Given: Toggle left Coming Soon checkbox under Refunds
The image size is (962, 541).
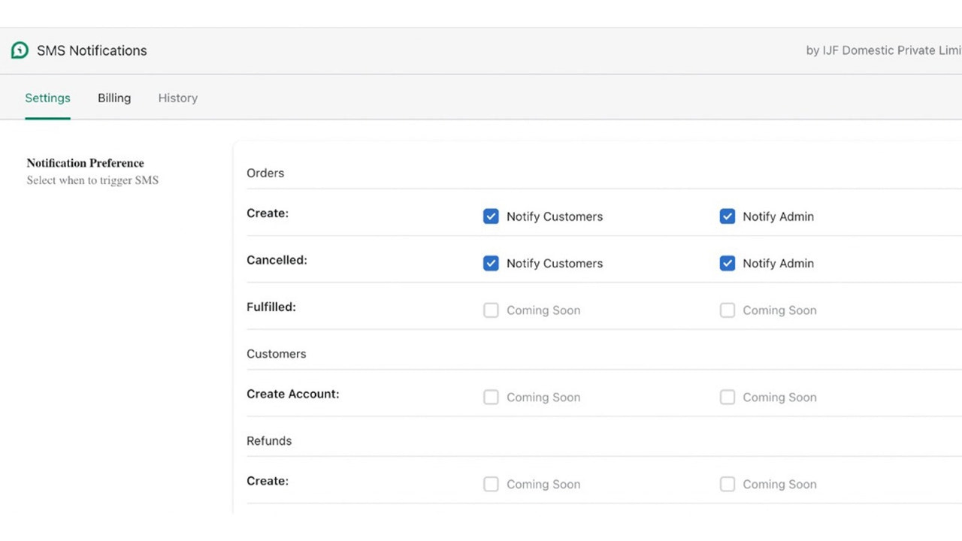Looking at the screenshot, I should [x=491, y=485].
